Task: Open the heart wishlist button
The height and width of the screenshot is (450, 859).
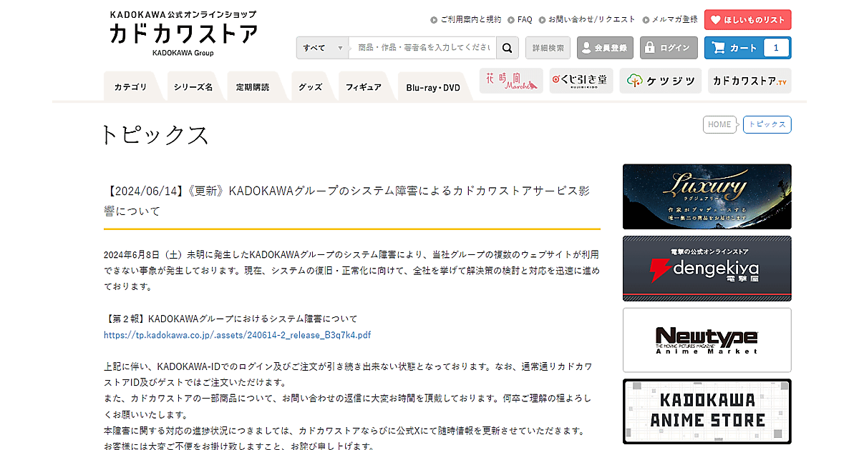Action: pyautogui.click(x=747, y=20)
